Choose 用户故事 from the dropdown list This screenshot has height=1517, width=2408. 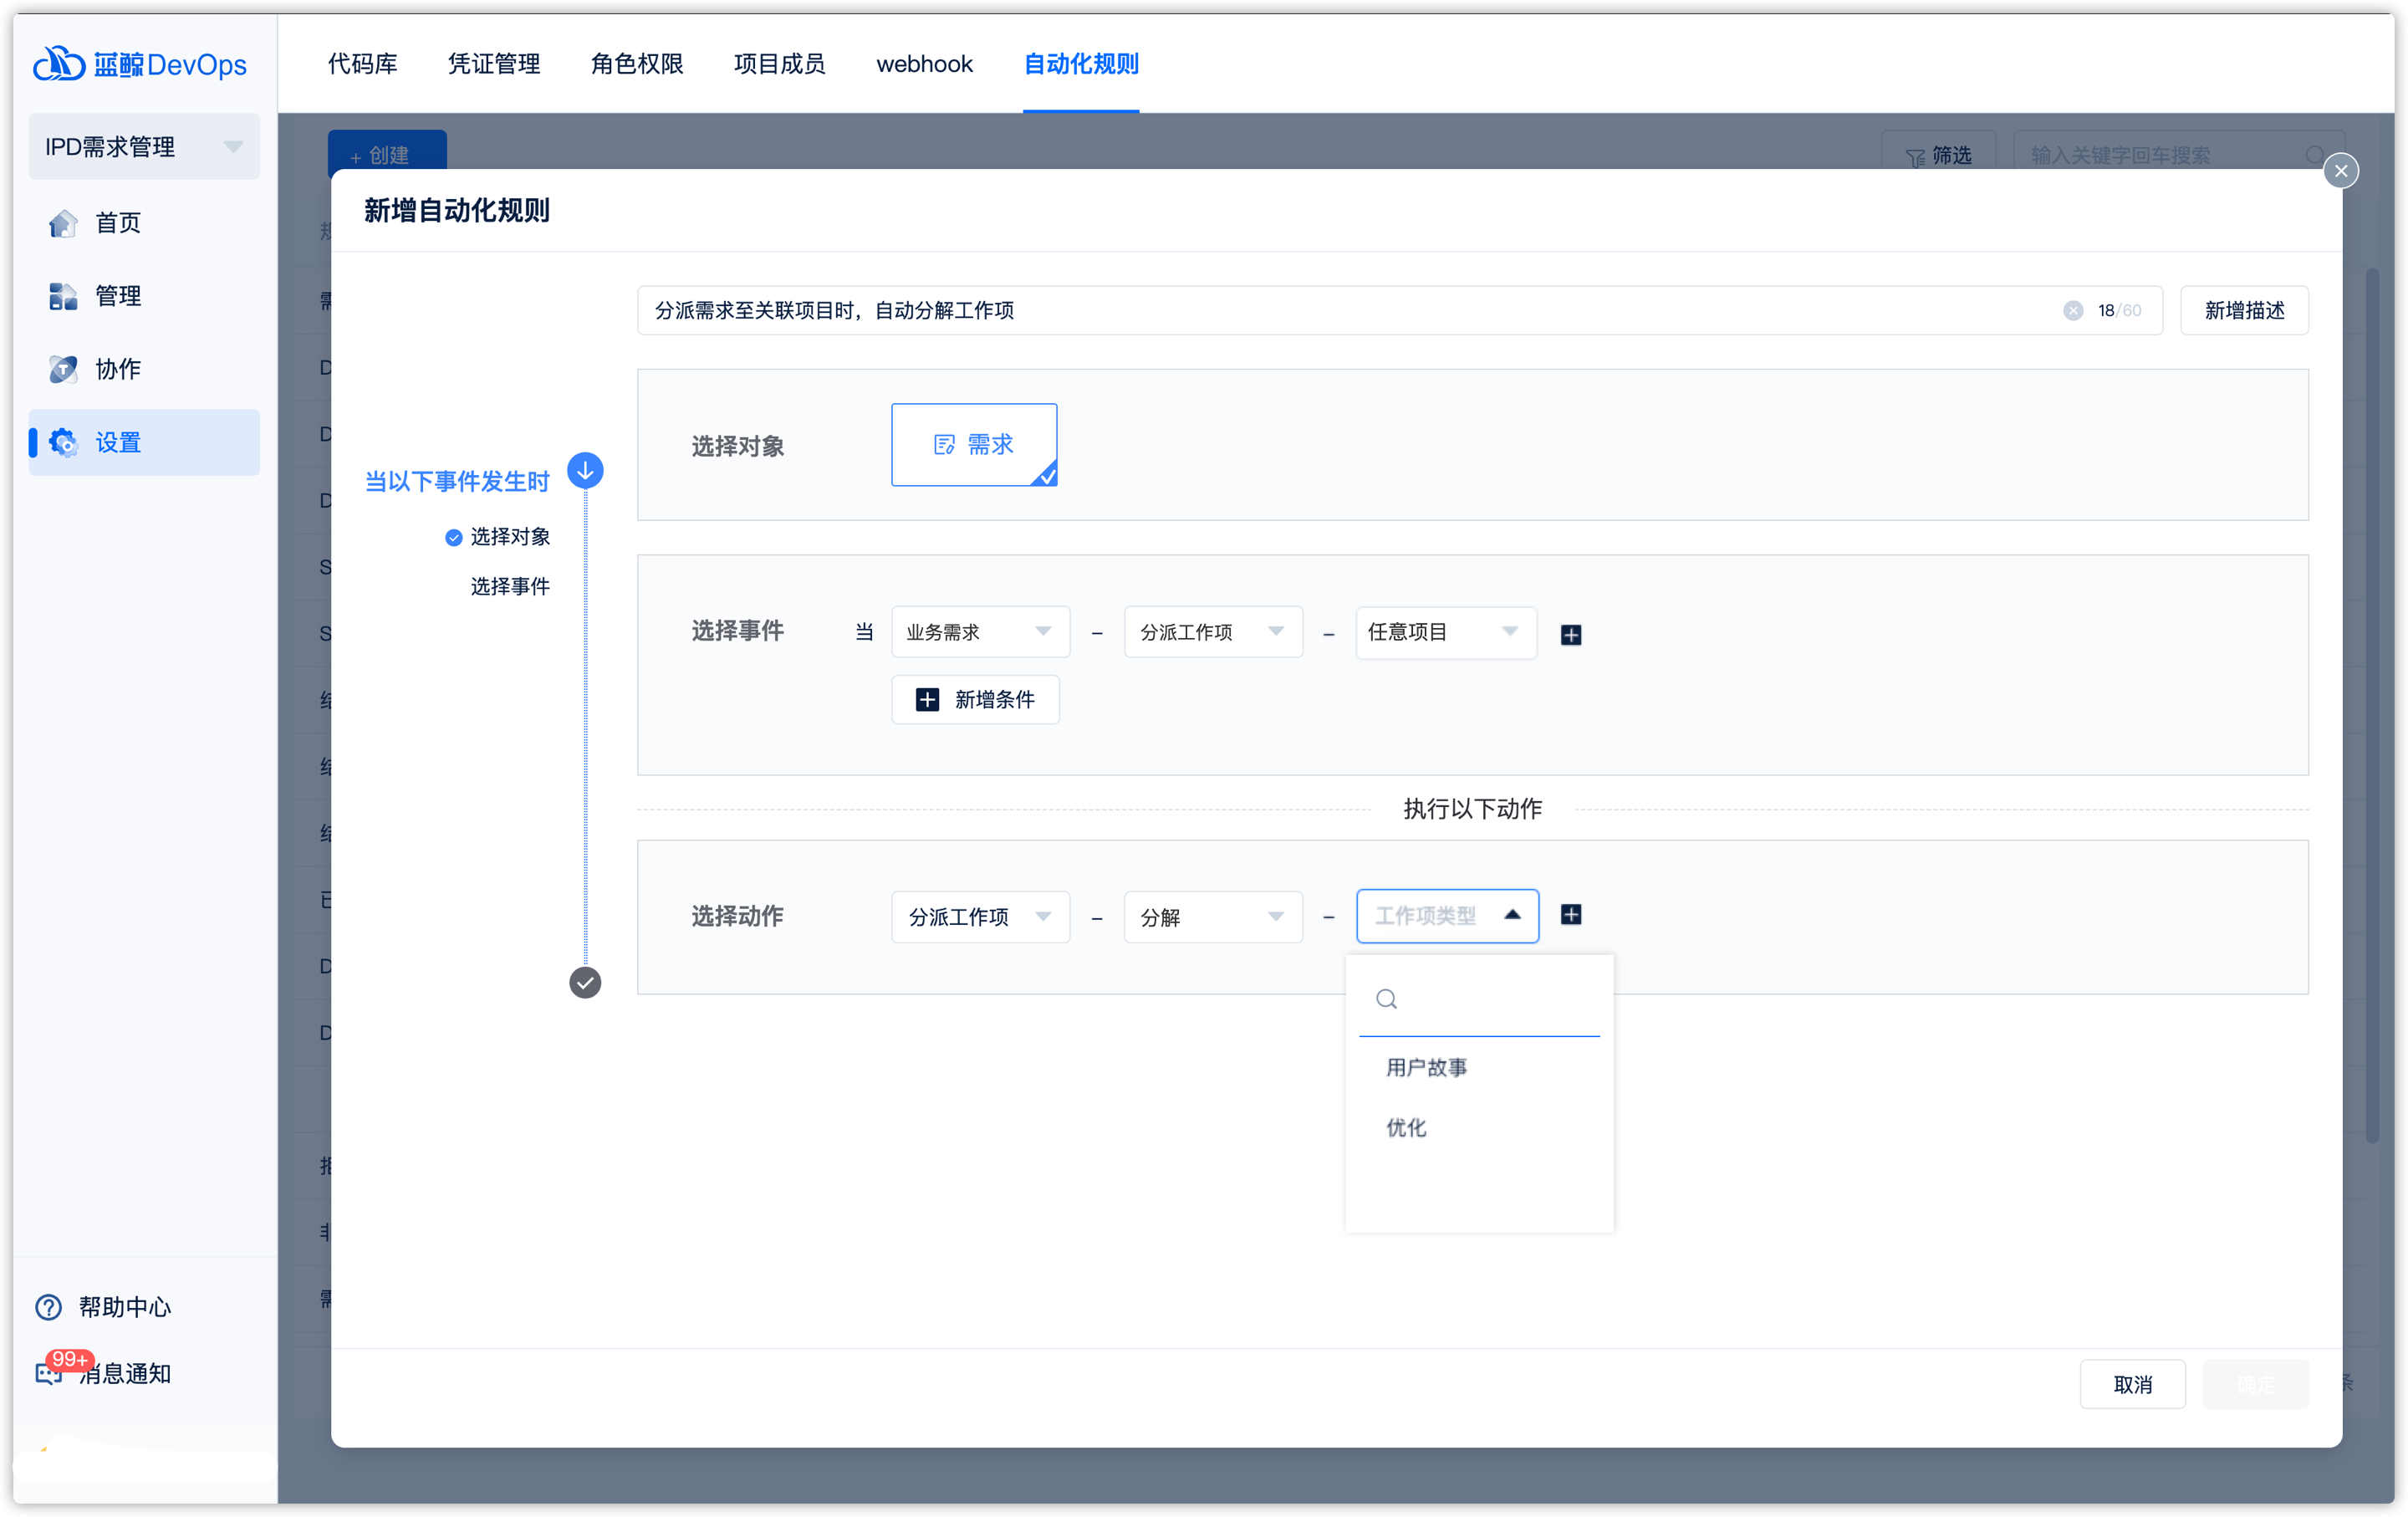pyautogui.click(x=1426, y=1067)
